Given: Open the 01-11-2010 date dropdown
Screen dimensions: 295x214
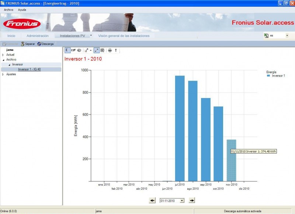Looking at the screenshot, I should (x=182, y=201).
